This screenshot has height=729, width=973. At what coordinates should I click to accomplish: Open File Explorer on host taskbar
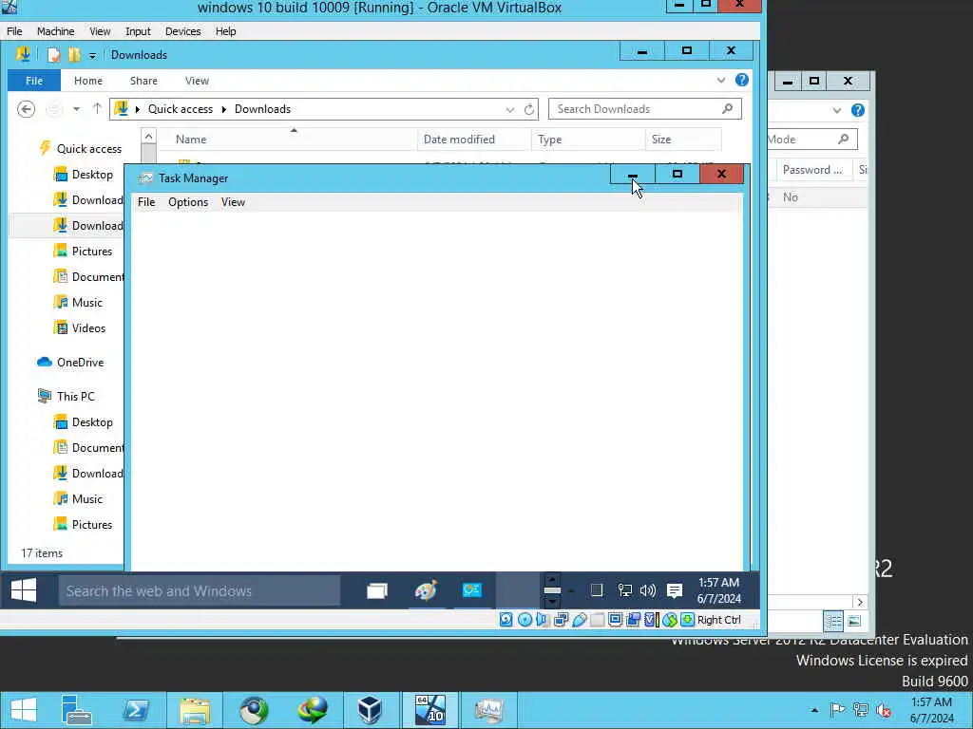(x=195, y=710)
